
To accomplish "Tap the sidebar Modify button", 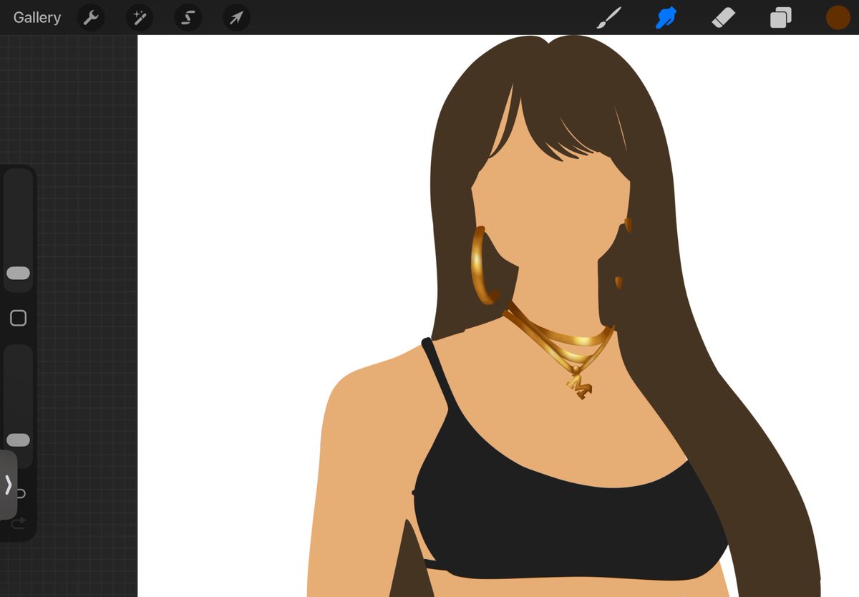I will click(x=18, y=318).
